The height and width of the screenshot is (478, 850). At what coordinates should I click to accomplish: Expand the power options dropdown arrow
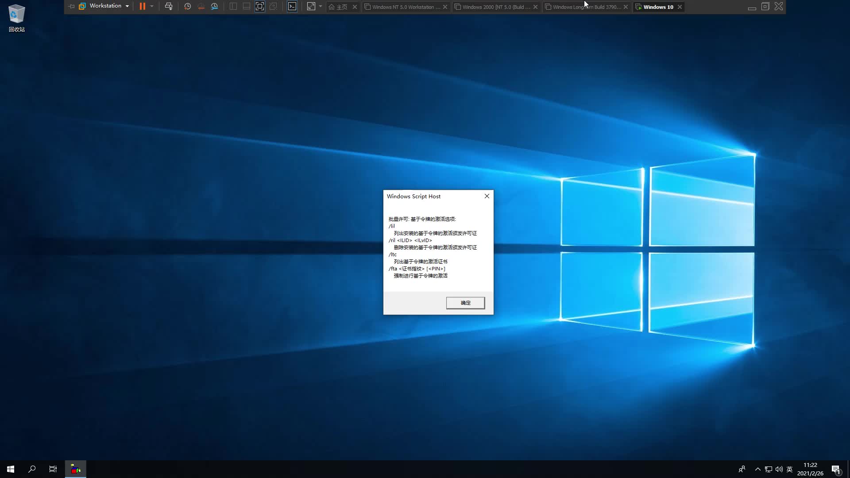coord(152,6)
